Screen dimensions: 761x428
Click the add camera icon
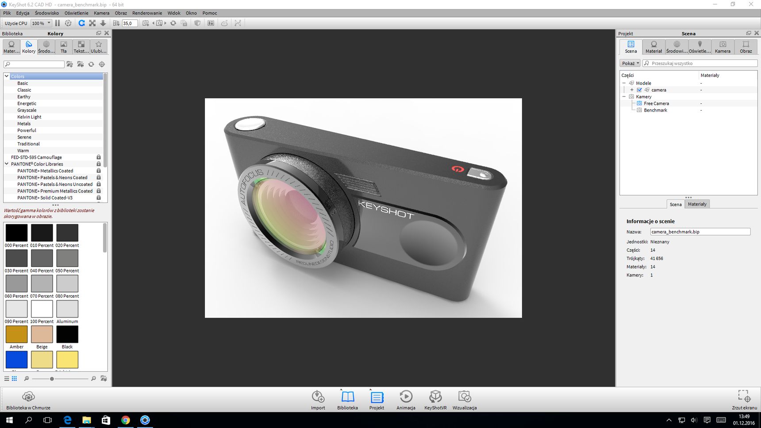(x=146, y=23)
